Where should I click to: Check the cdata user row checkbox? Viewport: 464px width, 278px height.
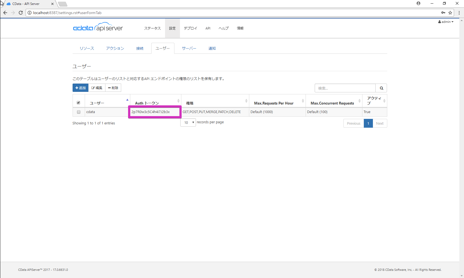(x=79, y=112)
